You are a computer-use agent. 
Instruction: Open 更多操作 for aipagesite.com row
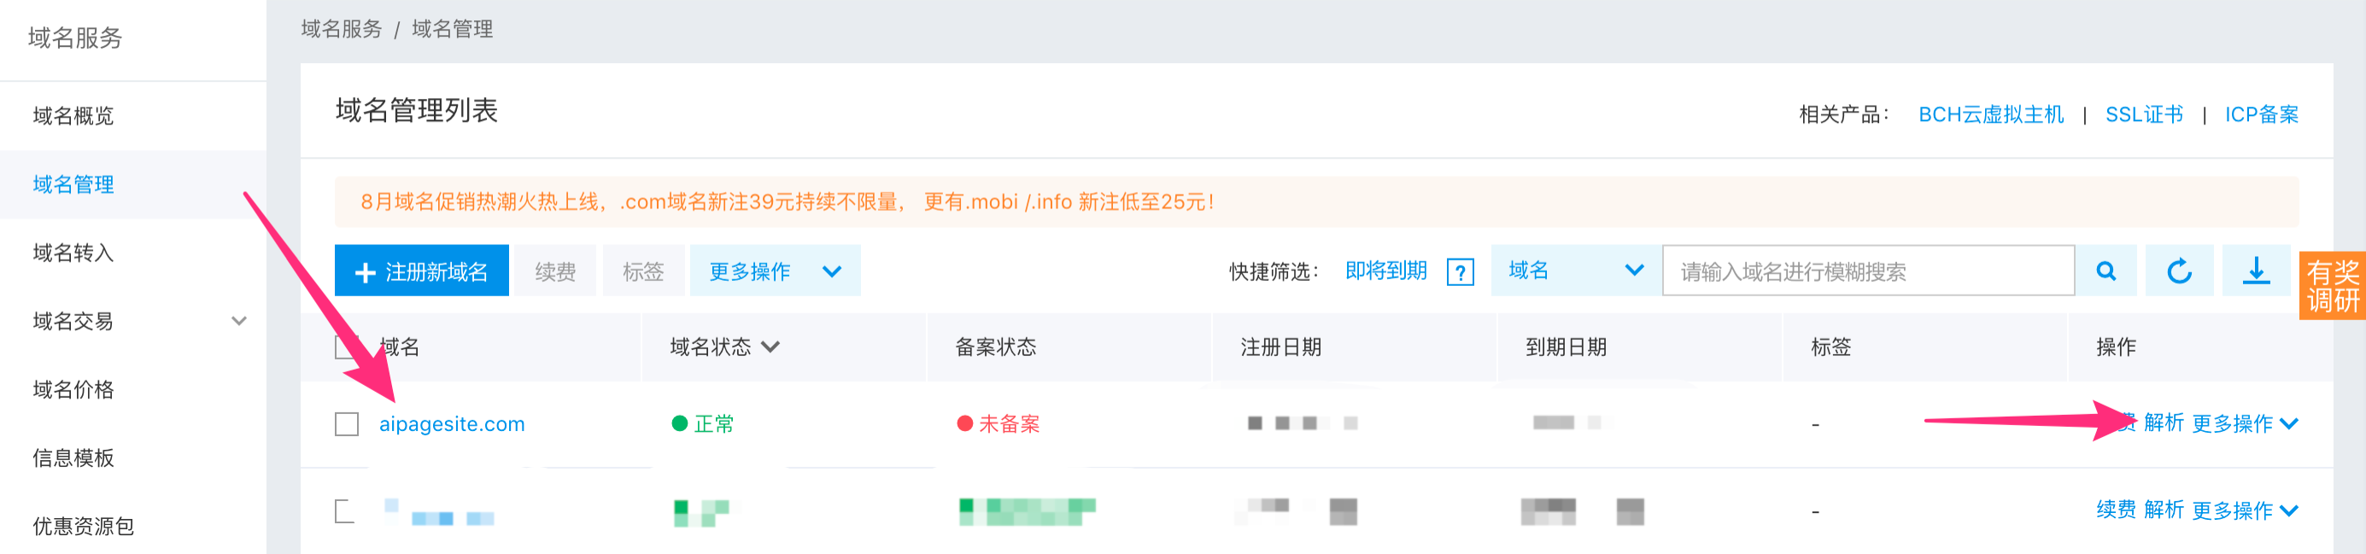(x=2244, y=423)
